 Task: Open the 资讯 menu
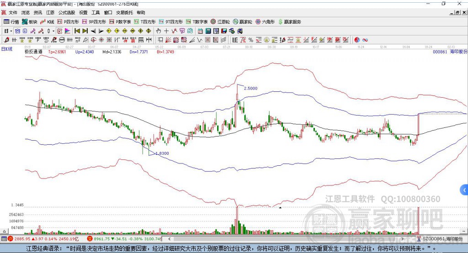37,12
